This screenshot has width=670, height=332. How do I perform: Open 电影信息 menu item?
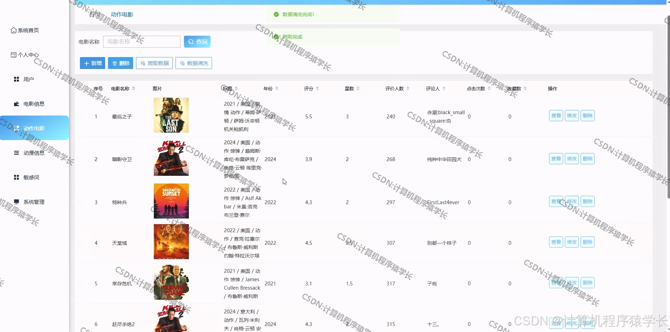[x=34, y=104]
